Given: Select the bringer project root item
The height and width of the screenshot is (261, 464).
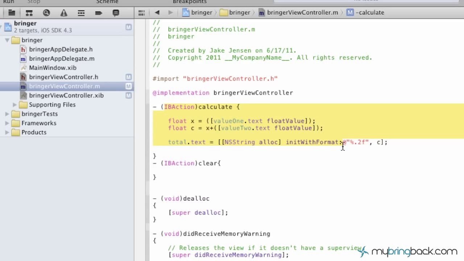Looking at the screenshot, I should point(67,27).
